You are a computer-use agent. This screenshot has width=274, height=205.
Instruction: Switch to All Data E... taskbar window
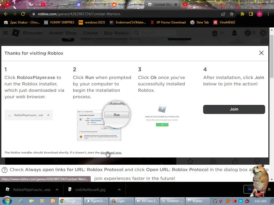coord(147,201)
